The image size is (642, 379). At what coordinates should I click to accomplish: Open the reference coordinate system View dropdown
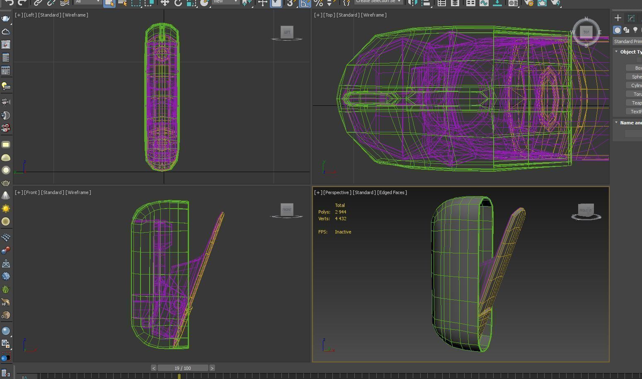click(x=226, y=2)
